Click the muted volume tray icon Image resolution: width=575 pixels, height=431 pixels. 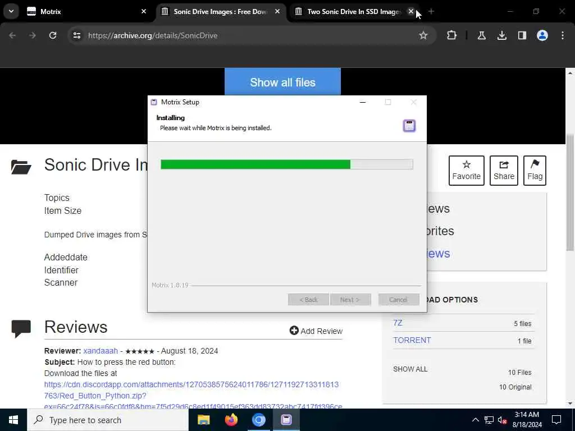(x=503, y=420)
